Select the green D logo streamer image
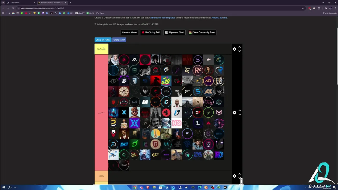Viewport: 338px width, 190px height. pyautogui.click(x=134, y=144)
